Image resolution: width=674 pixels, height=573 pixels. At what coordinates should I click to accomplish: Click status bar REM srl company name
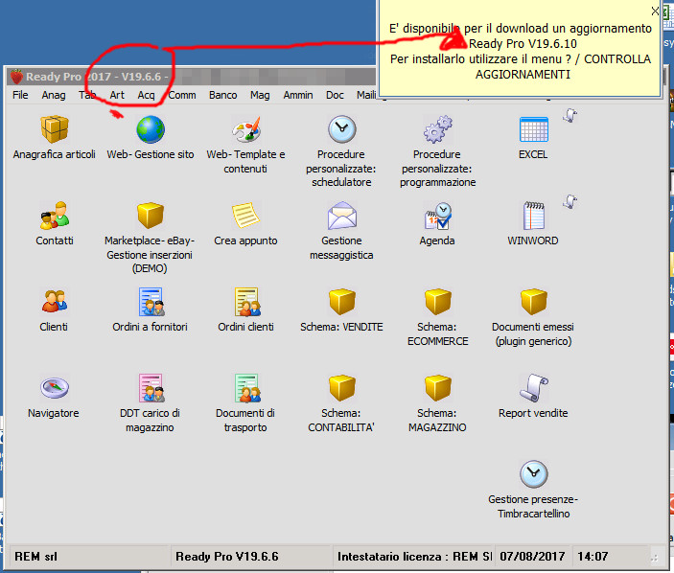(x=36, y=557)
